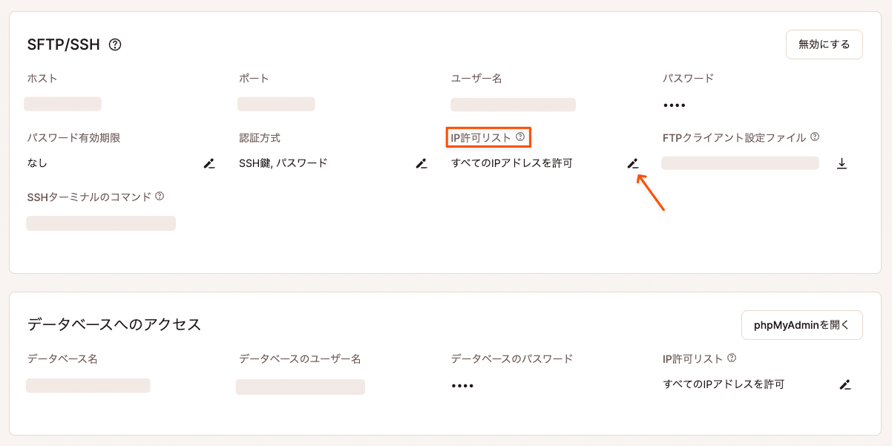The image size is (892, 446).
Task: Download the FTPクライアント設定ファイル
Action: pos(843,163)
